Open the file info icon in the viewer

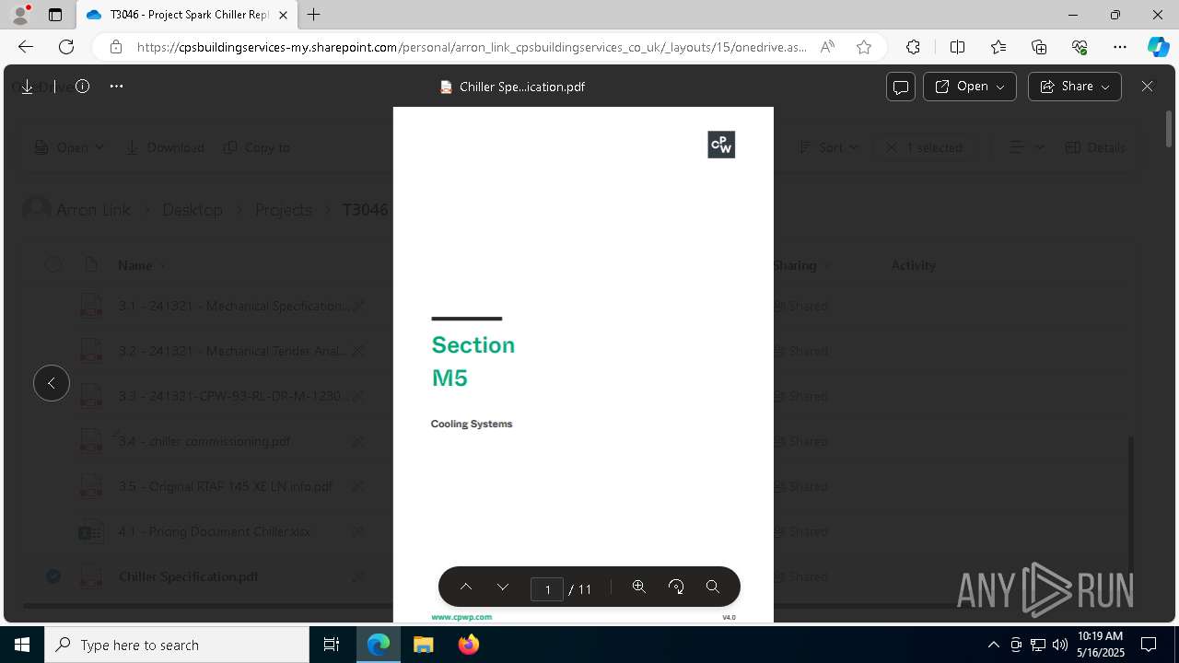pyautogui.click(x=82, y=87)
